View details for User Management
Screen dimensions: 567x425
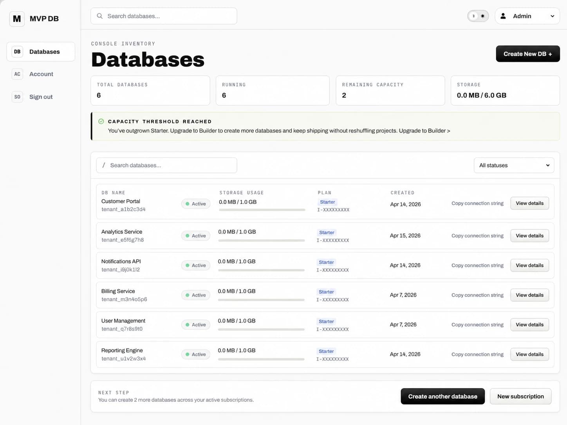coord(529,324)
